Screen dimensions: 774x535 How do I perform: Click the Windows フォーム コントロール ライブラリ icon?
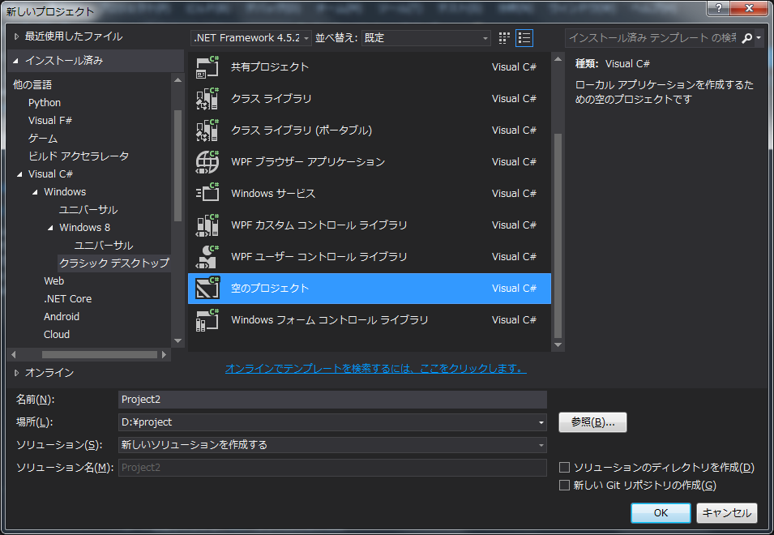pyautogui.click(x=207, y=319)
